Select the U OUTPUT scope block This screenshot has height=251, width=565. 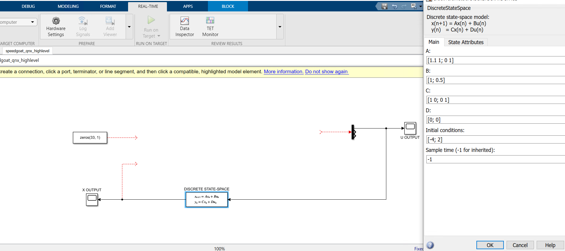410,128
